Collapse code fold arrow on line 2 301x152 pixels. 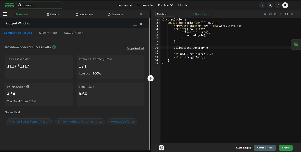(159, 23)
